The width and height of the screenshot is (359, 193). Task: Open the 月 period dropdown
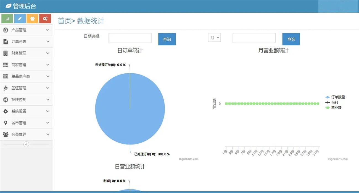pos(214,37)
